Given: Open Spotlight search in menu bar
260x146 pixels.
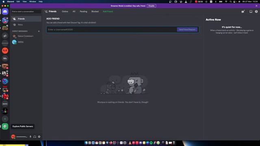Looking at the screenshot, I should click(x=230, y=2).
